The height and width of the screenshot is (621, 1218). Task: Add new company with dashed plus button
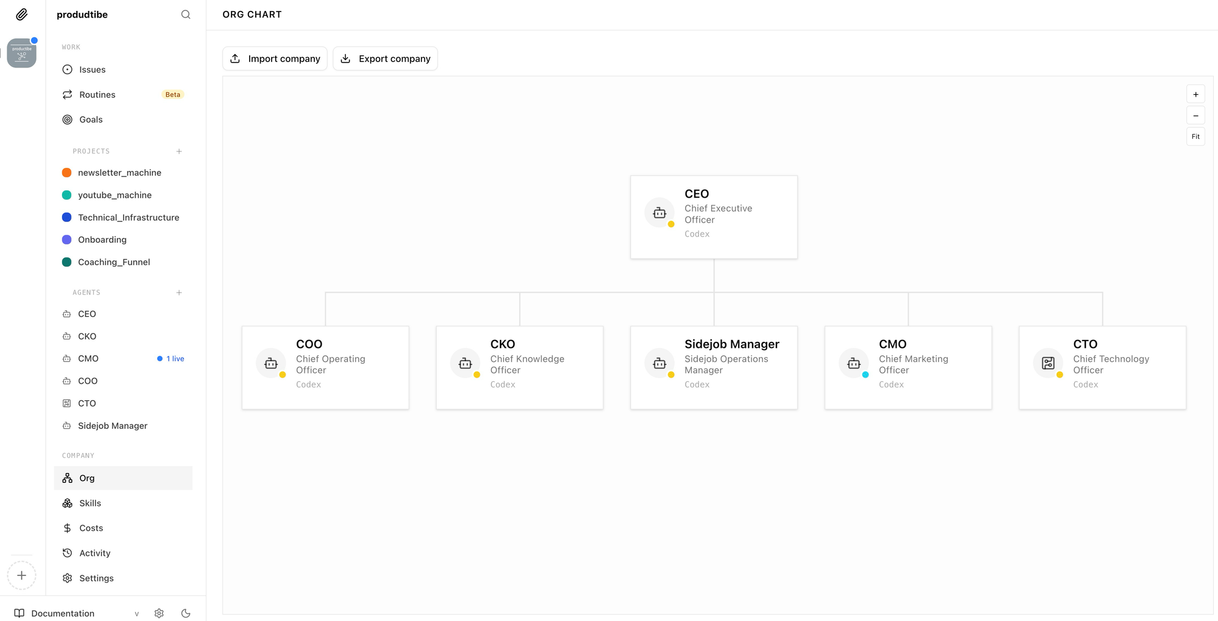22,575
